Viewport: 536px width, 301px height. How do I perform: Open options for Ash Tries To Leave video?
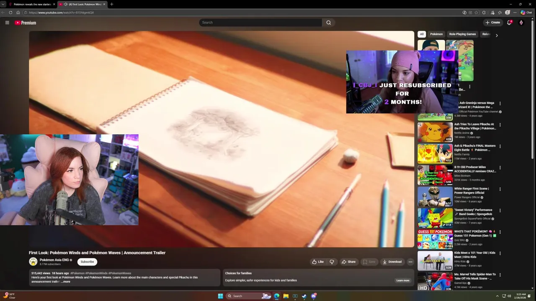(x=500, y=125)
